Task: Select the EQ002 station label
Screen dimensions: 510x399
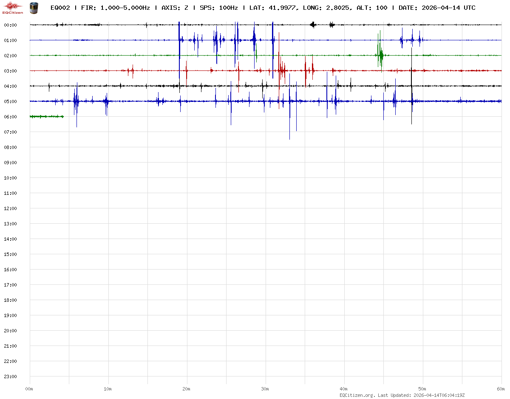Action: (x=60, y=8)
